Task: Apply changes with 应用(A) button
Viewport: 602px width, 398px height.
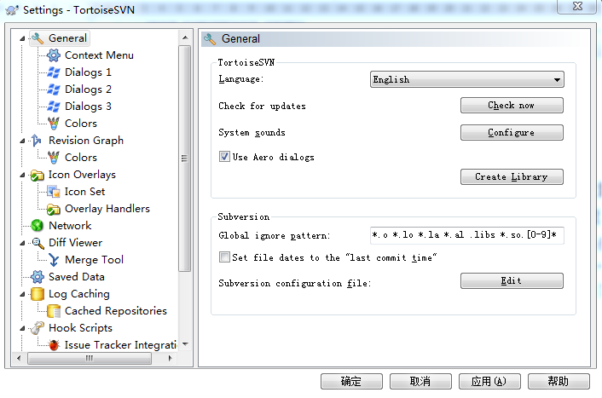Action: (x=489, y=381)
